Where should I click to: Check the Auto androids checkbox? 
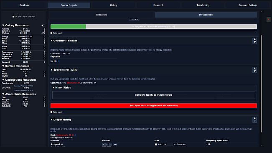click(x=156, y=144)
